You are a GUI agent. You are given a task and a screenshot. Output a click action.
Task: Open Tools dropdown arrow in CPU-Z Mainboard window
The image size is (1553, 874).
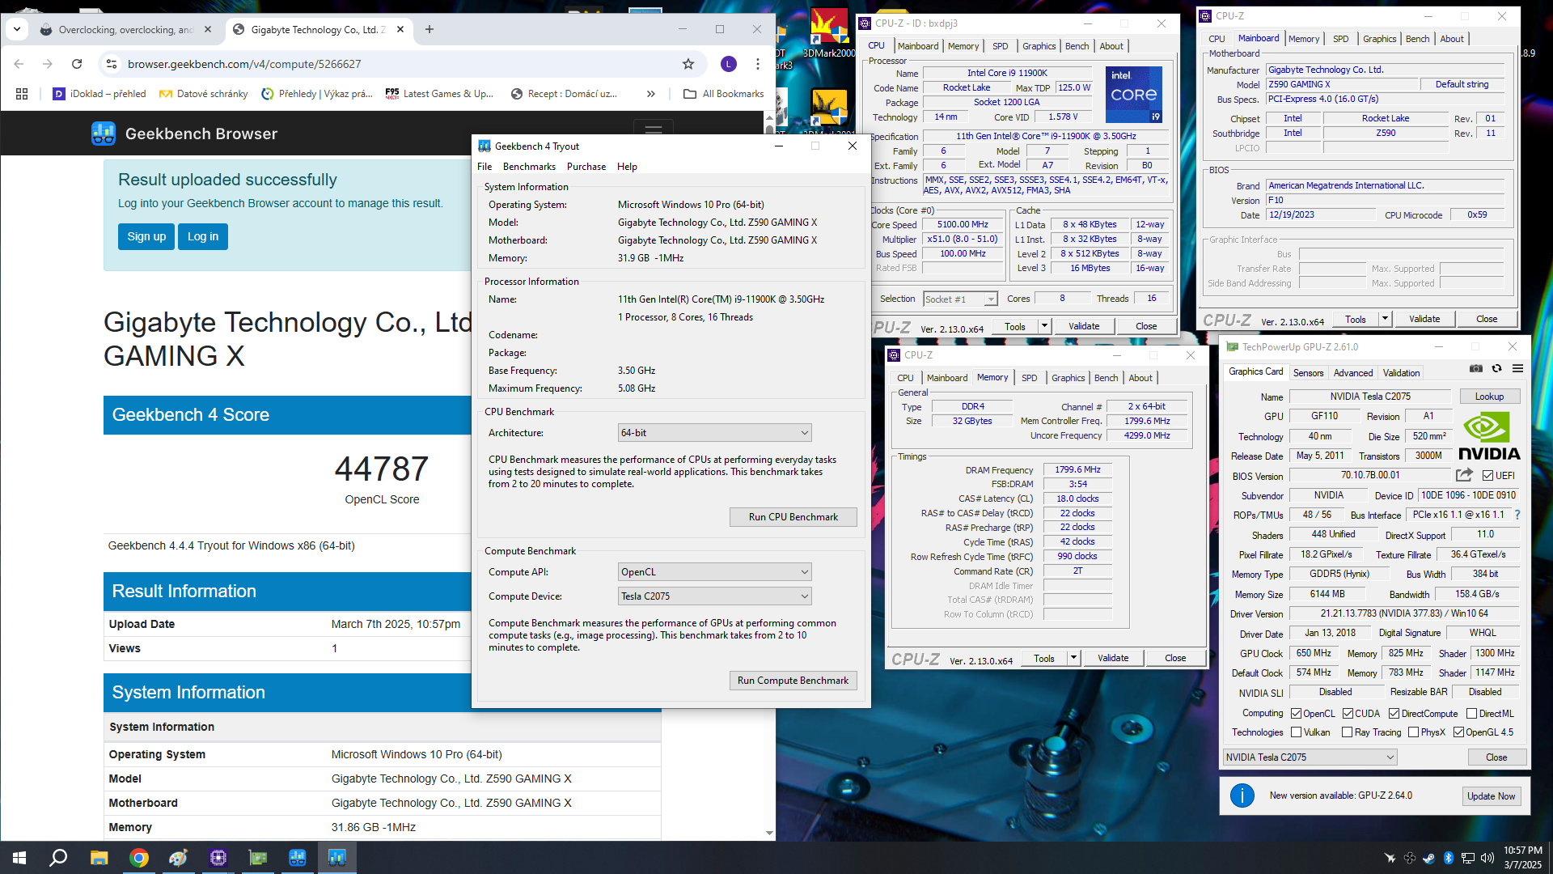(1385, 319)
